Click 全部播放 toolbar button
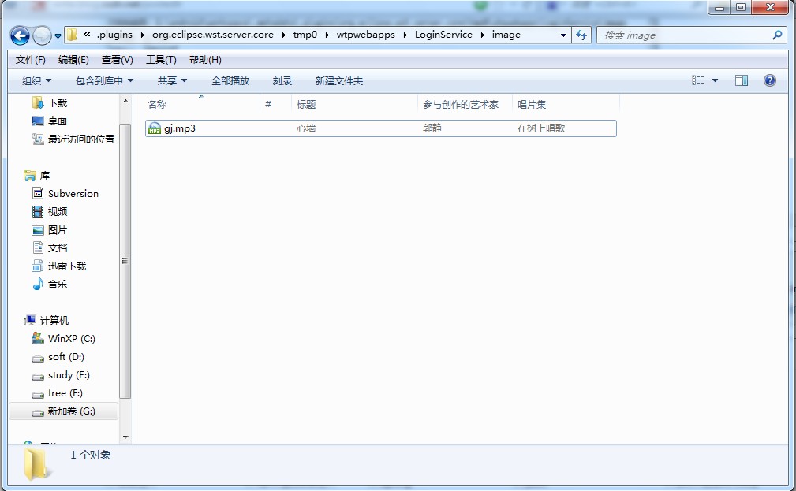796x491 pixels. 230,80
